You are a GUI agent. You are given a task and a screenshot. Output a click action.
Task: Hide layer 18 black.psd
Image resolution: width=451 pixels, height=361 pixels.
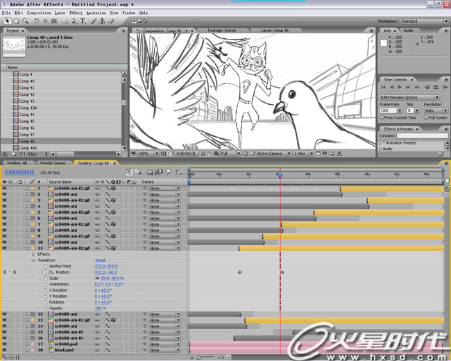(x=4, y=350)
